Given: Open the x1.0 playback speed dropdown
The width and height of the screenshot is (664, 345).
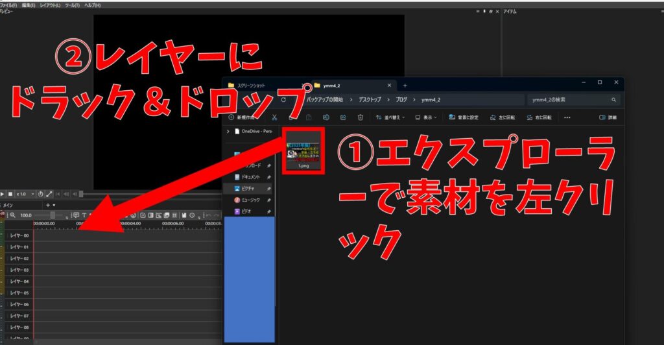Looking at the screenshot, I should click(x=25, y=194).
